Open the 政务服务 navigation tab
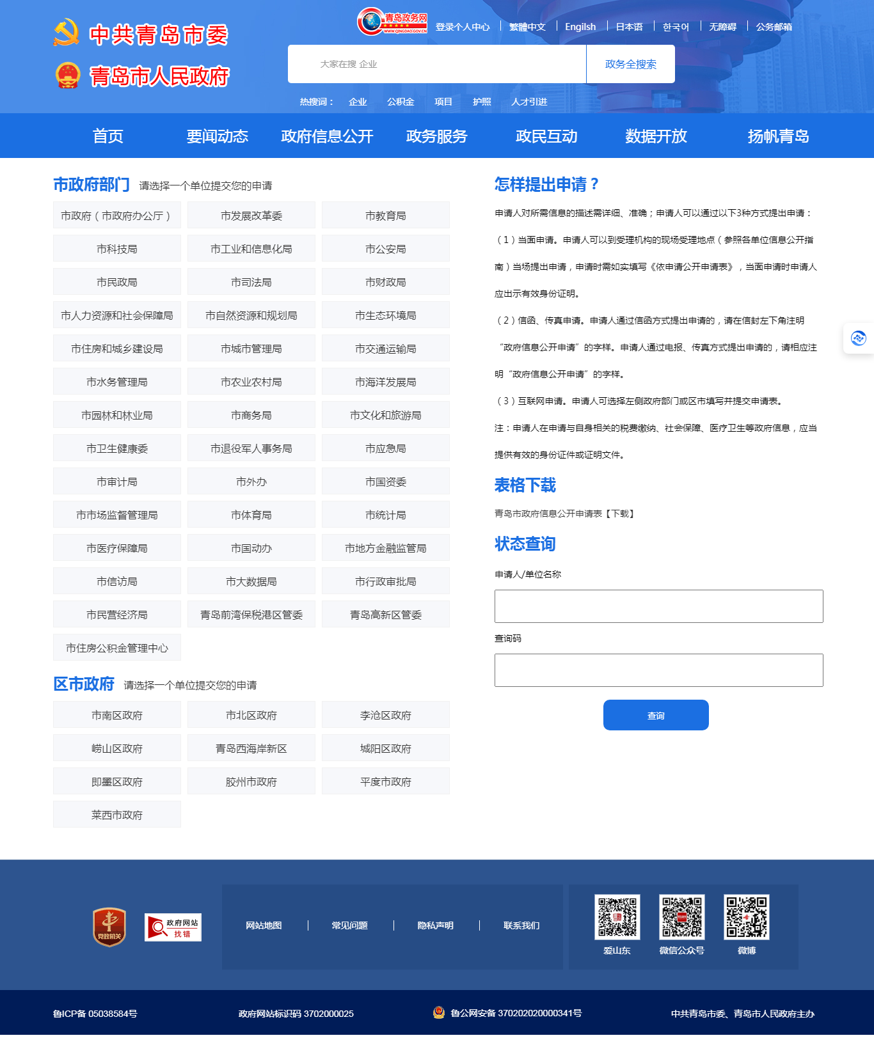Image resolution: width=874 pixels, height=1038 pixels. coord(436,136)
